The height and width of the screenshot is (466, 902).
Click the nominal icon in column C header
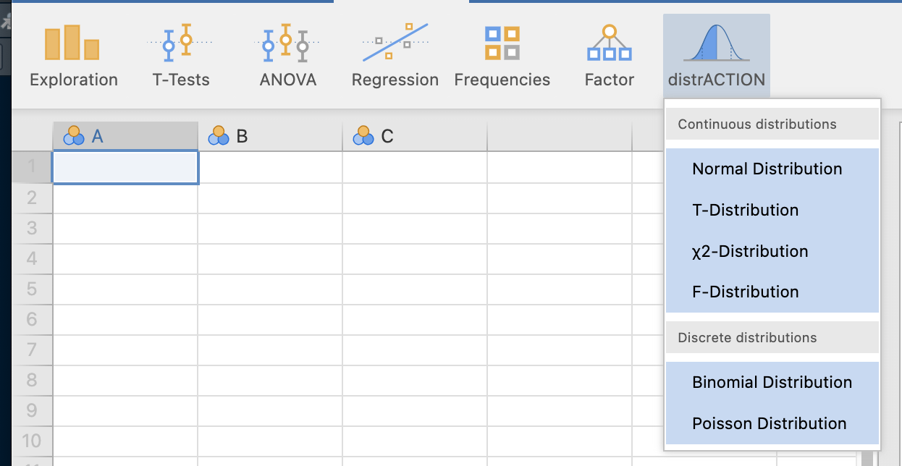pos(363,135)
